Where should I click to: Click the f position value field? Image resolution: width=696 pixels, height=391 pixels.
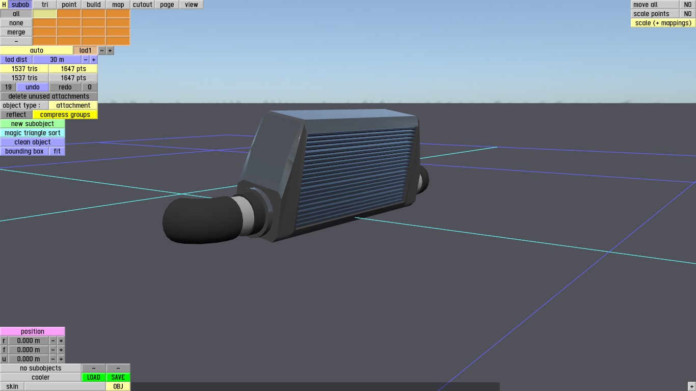pyautogui.click(x=29, y=350)
